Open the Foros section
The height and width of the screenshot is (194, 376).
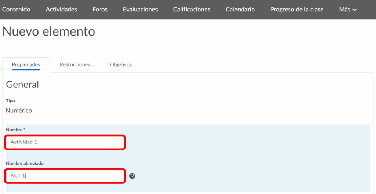(x=100, y=10)
